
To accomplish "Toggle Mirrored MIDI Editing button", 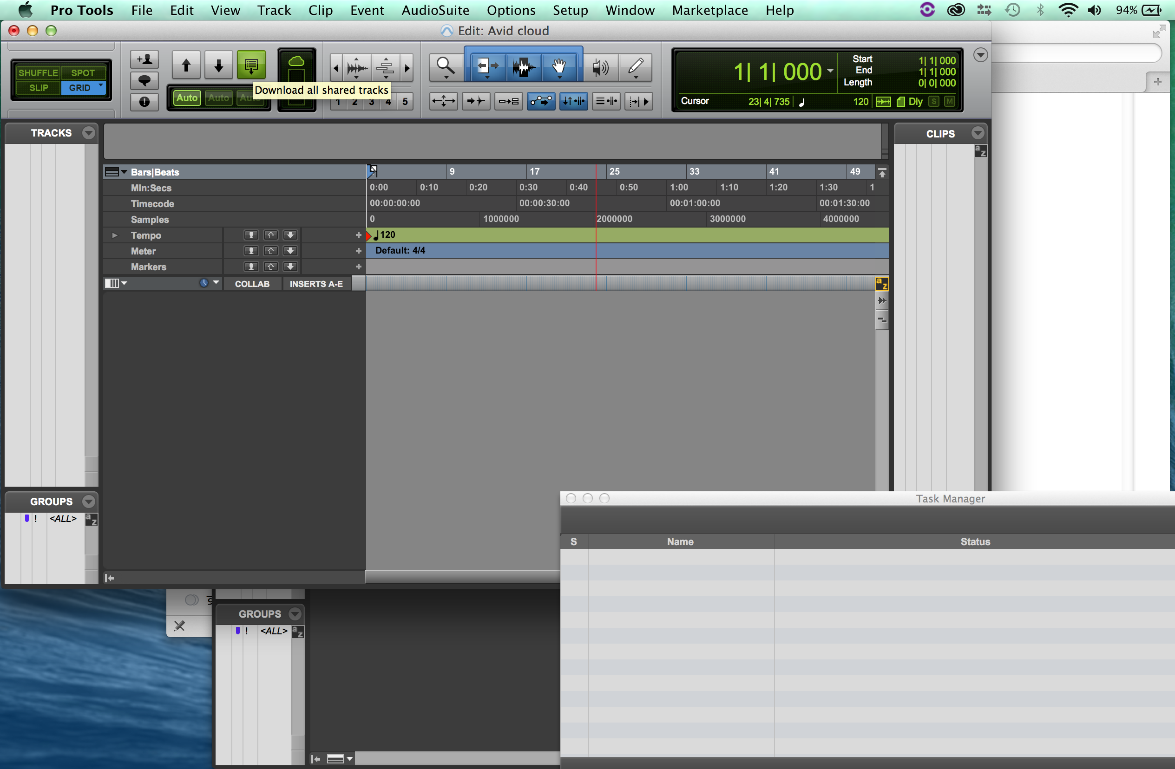I will pos(508,101).
